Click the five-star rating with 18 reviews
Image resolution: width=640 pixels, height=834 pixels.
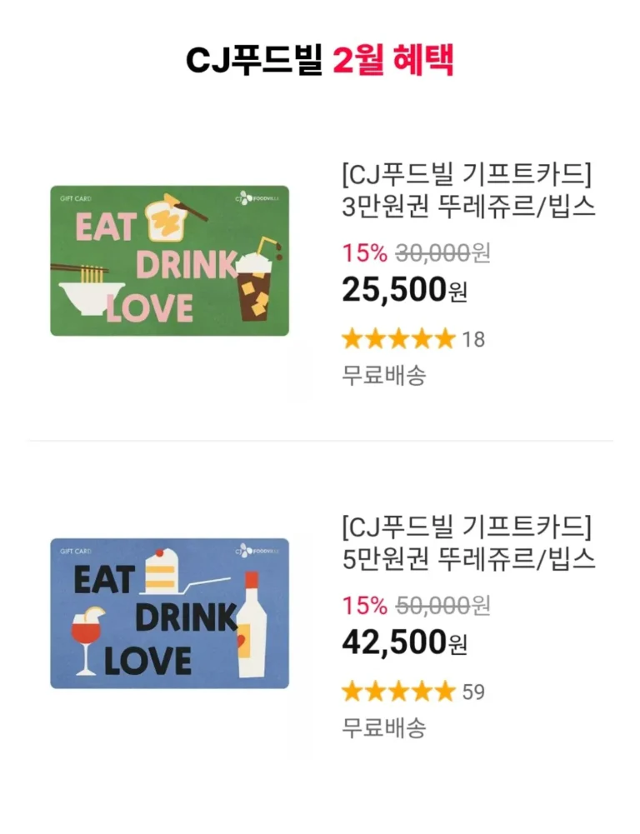pos(398,339)
